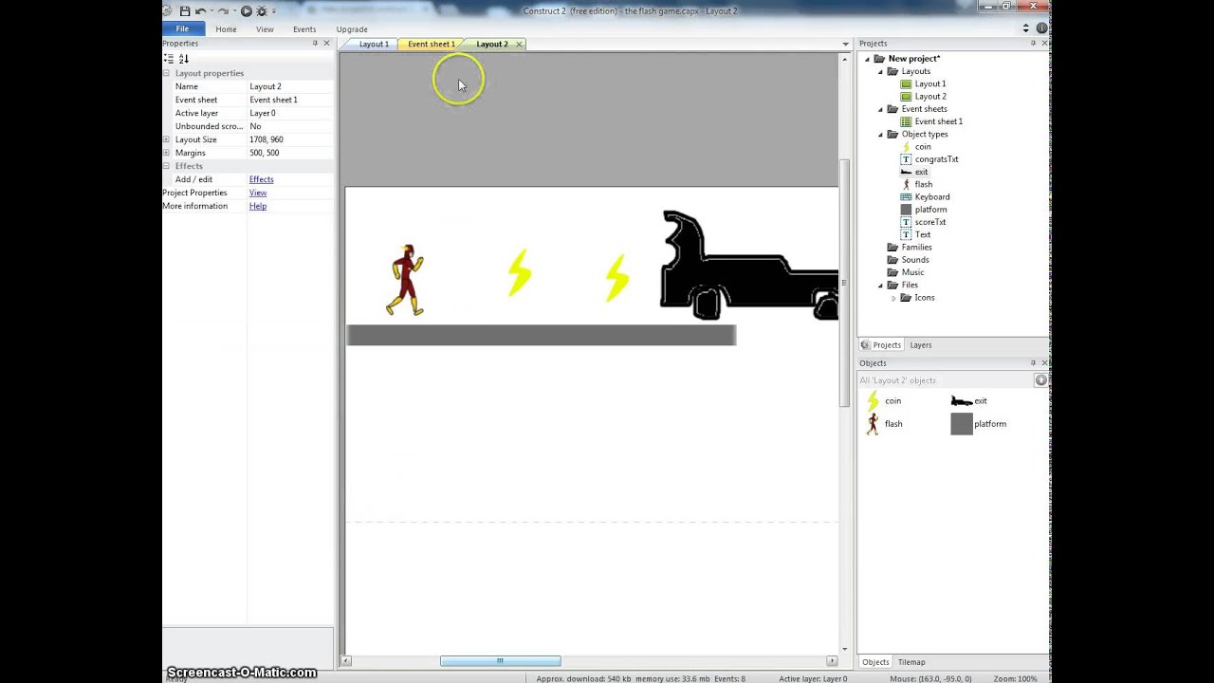The width and height of the screenshot is (1214, 683).
Task: Select Event sheet 1 in project tree
Action: [939, 121]
